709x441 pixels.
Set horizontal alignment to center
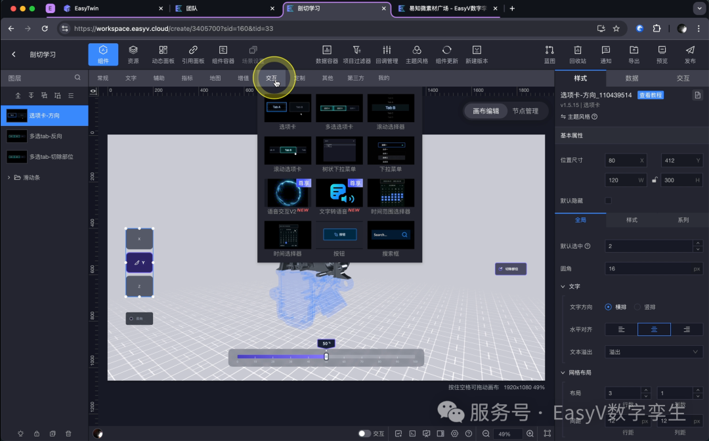coord(654,329)
